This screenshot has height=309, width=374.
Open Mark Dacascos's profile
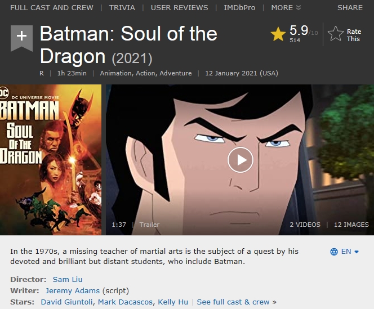(x=124, y=302)
